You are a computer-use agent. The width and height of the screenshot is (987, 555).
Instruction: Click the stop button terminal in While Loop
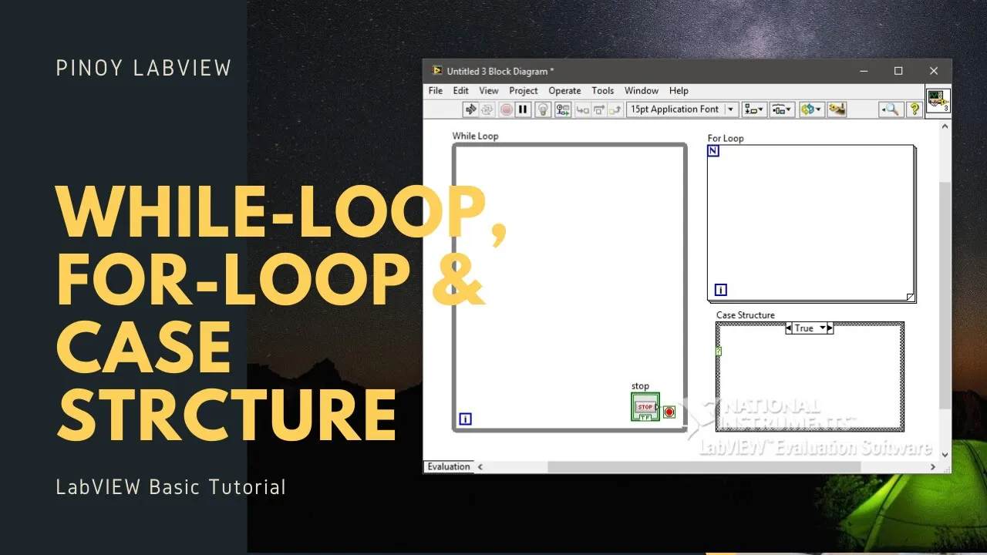tap(645, 407)
